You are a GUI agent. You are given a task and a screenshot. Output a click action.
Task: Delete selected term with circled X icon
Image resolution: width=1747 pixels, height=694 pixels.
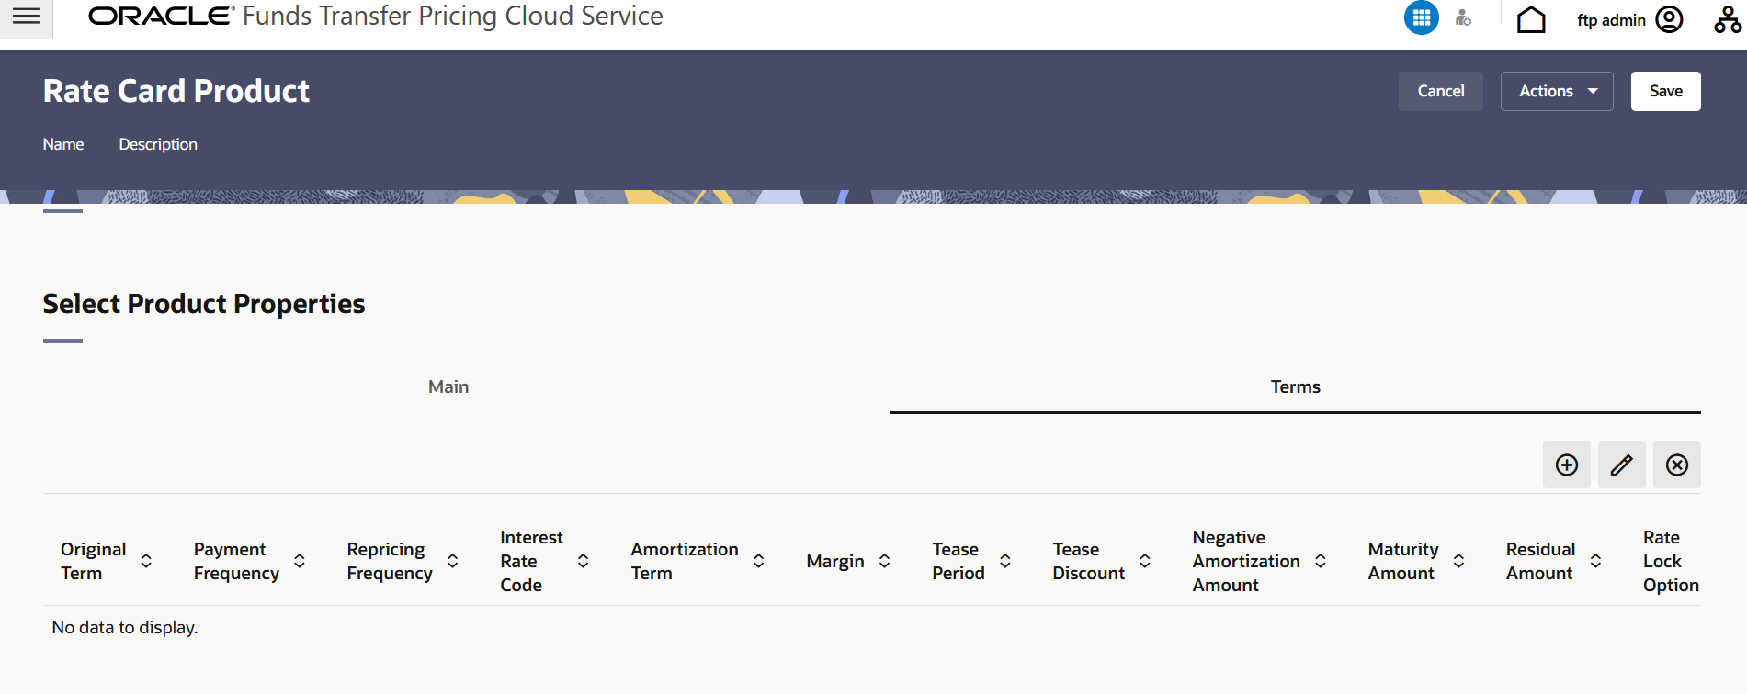click(x=1677, y=465)
